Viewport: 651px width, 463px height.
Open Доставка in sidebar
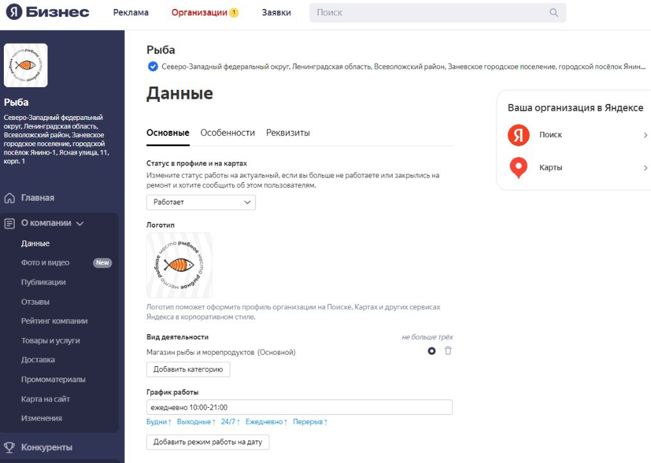point(38,360)
